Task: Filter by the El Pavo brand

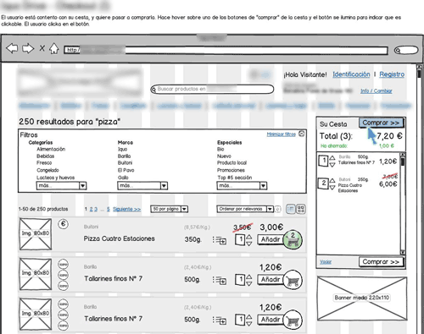Action: coord(126,170)
